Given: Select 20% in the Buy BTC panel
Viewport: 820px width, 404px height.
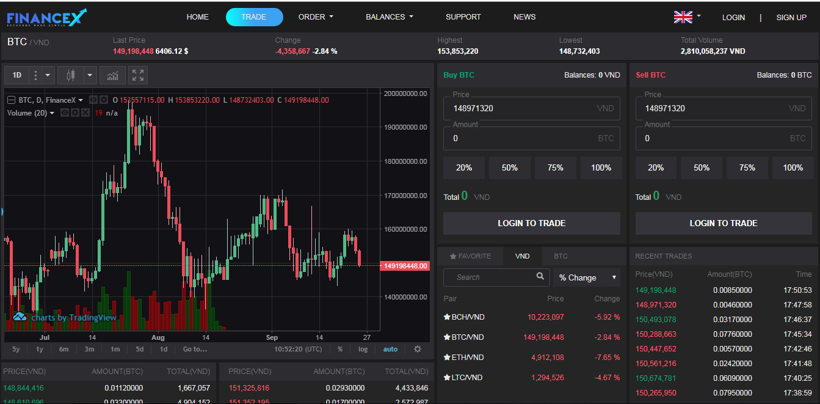Looking at the screenshot, I should (x=464, y=167).
